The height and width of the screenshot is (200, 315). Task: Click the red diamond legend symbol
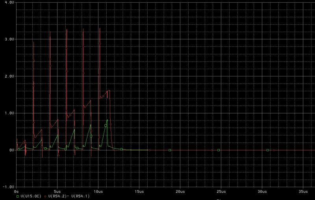[x=45, y=196]
